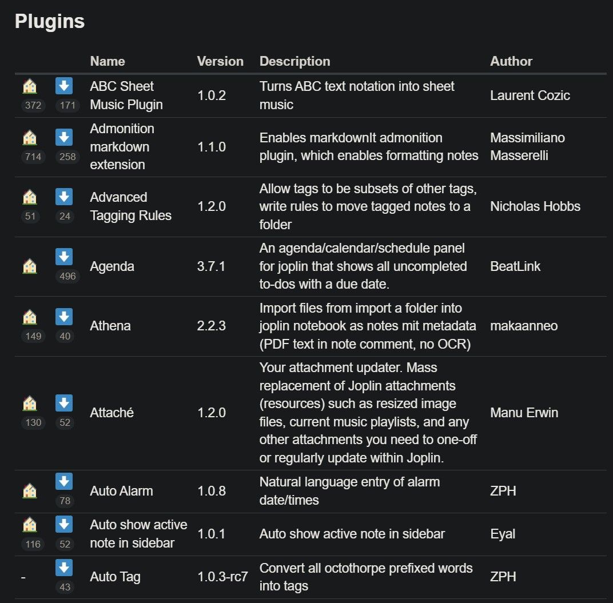Download the Auto Alarm plugin
613x603 pixels.
pos(64,482)
